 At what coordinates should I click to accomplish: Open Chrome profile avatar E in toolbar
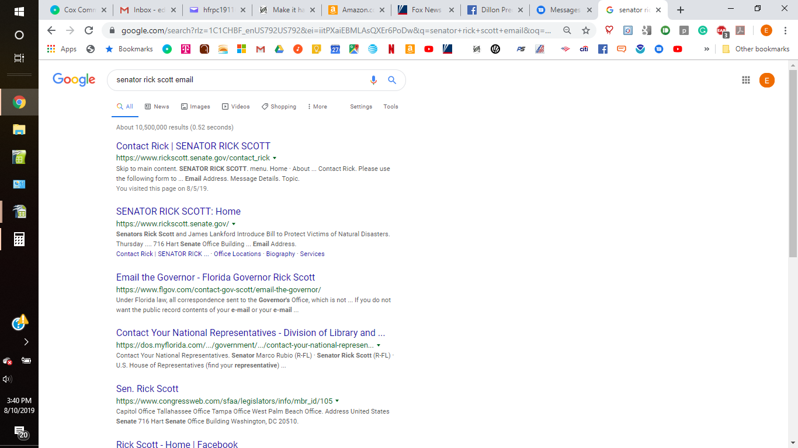(766, 30)
